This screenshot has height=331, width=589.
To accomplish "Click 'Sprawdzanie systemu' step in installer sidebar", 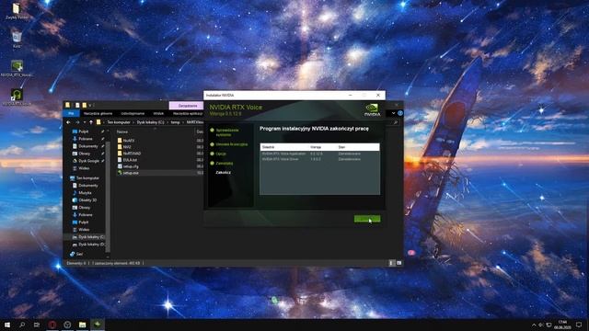I will pos(227,132).
